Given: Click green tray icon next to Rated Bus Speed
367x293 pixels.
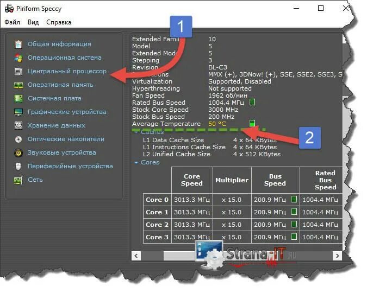Looking at the screenshot, I should tap(252, 102).
